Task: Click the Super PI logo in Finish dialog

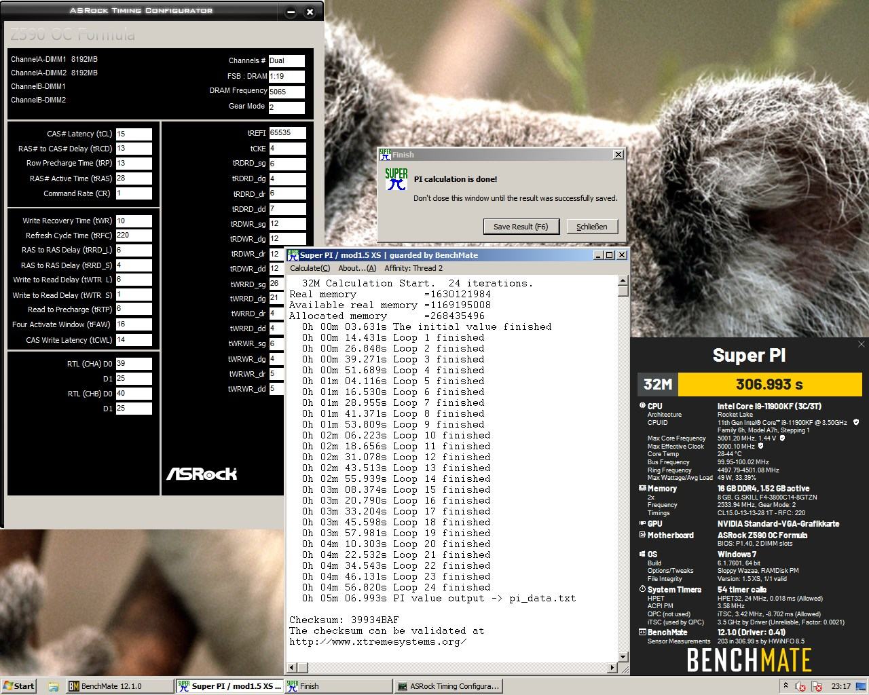Action: 396,180
